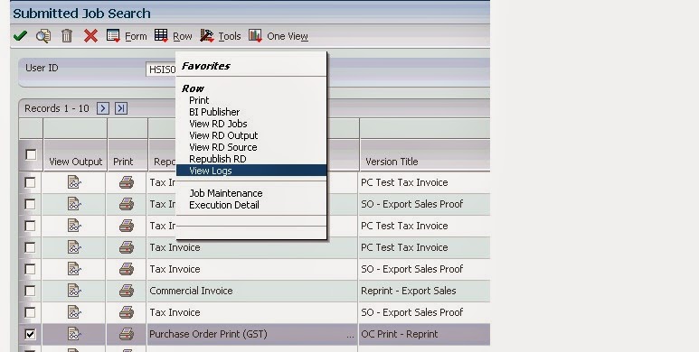This screenshot has width=699, height=352.
Task: Uncheck the box for Purchase Order Print (GST) row
Action: (30, 334)
